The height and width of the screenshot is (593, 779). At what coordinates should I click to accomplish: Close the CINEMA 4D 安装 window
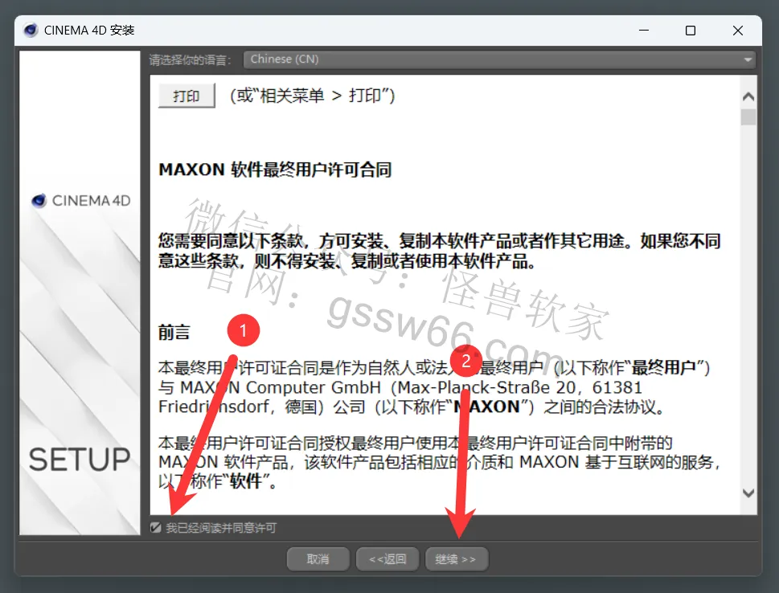[738, 31]
